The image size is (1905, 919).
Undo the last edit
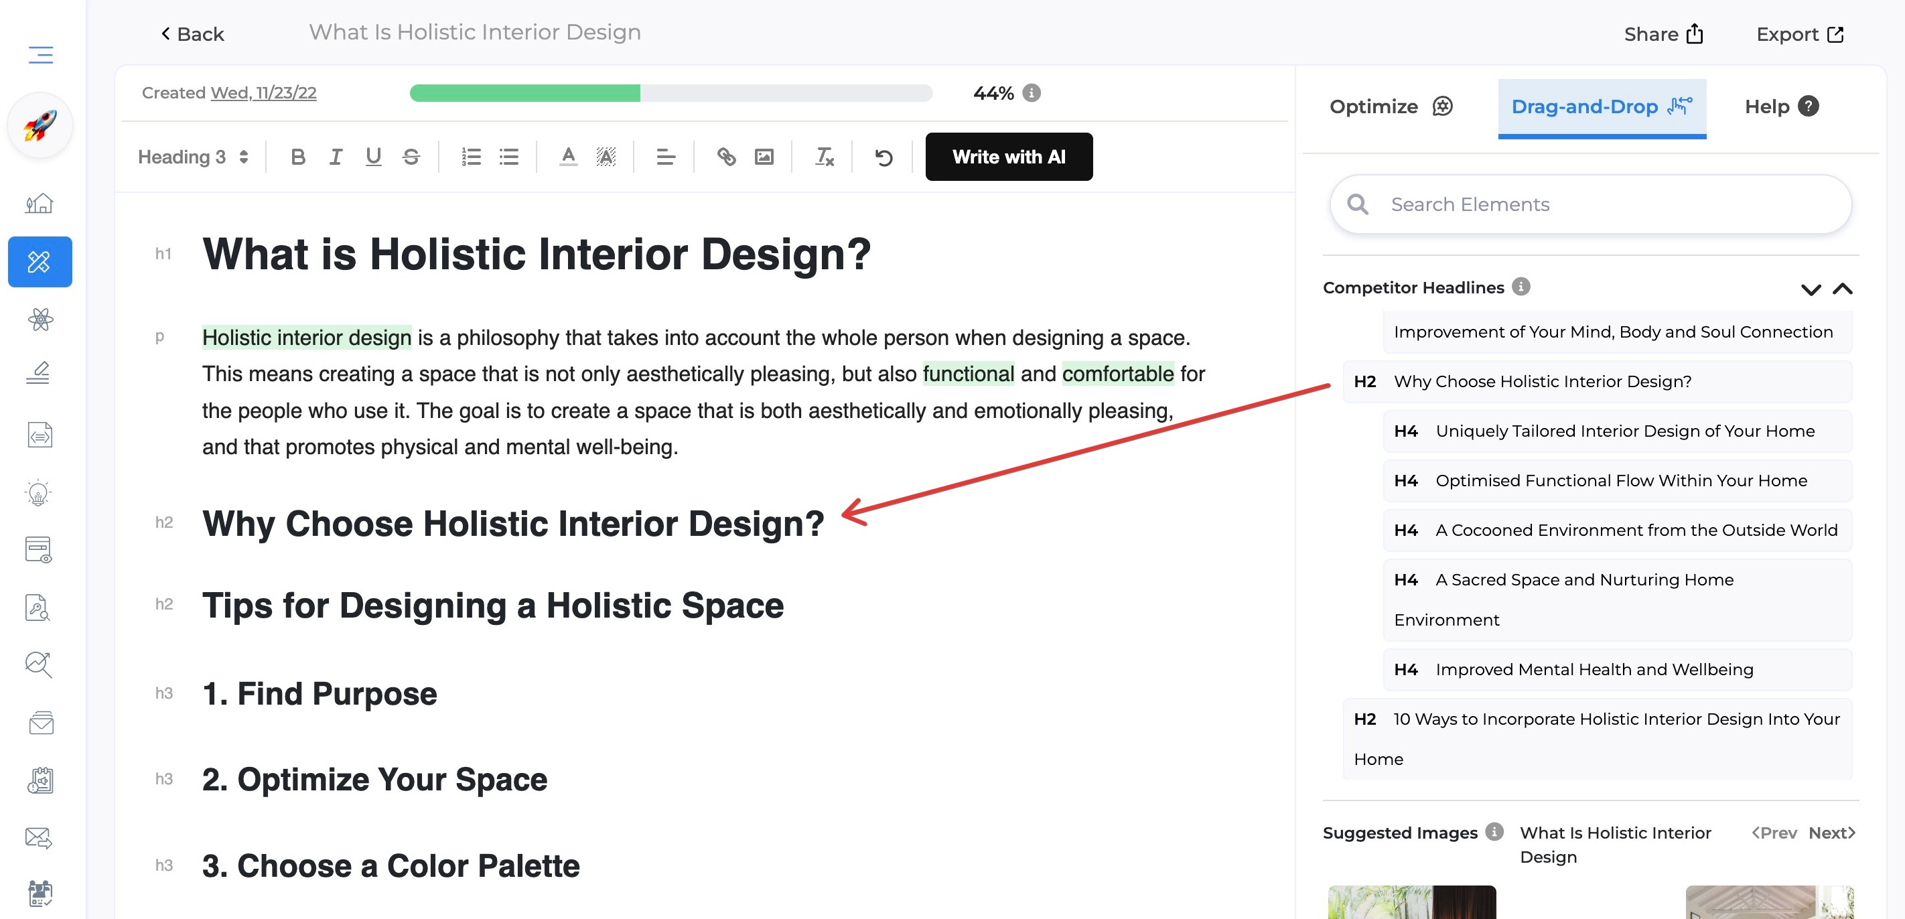(x=884, y=157)
